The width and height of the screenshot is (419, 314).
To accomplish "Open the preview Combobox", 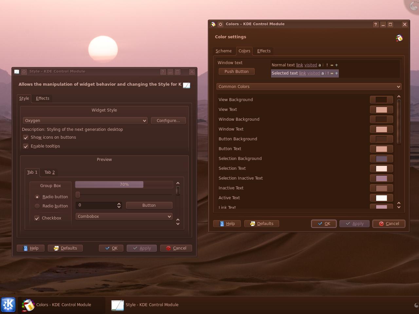I will [124, 217].
